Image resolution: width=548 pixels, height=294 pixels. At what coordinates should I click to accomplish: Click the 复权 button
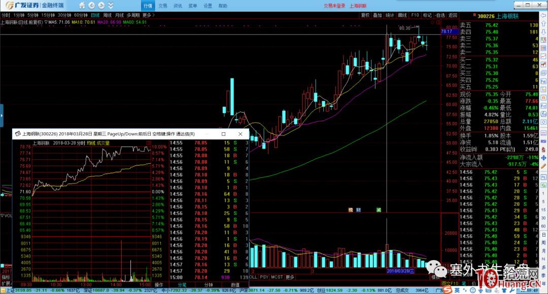coord(365,15)
